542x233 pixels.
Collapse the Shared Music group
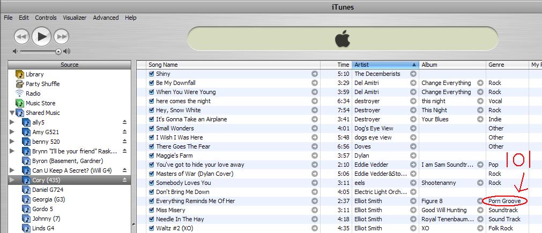(12, 113)
